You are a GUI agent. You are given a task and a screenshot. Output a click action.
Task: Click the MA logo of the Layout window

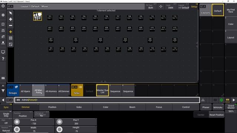coord(10,7)
